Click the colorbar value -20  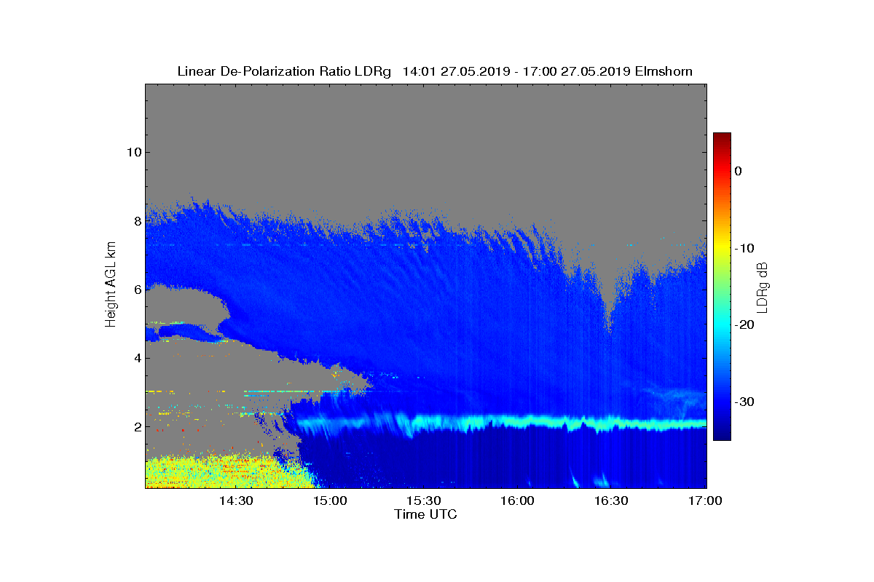(744, 325)
